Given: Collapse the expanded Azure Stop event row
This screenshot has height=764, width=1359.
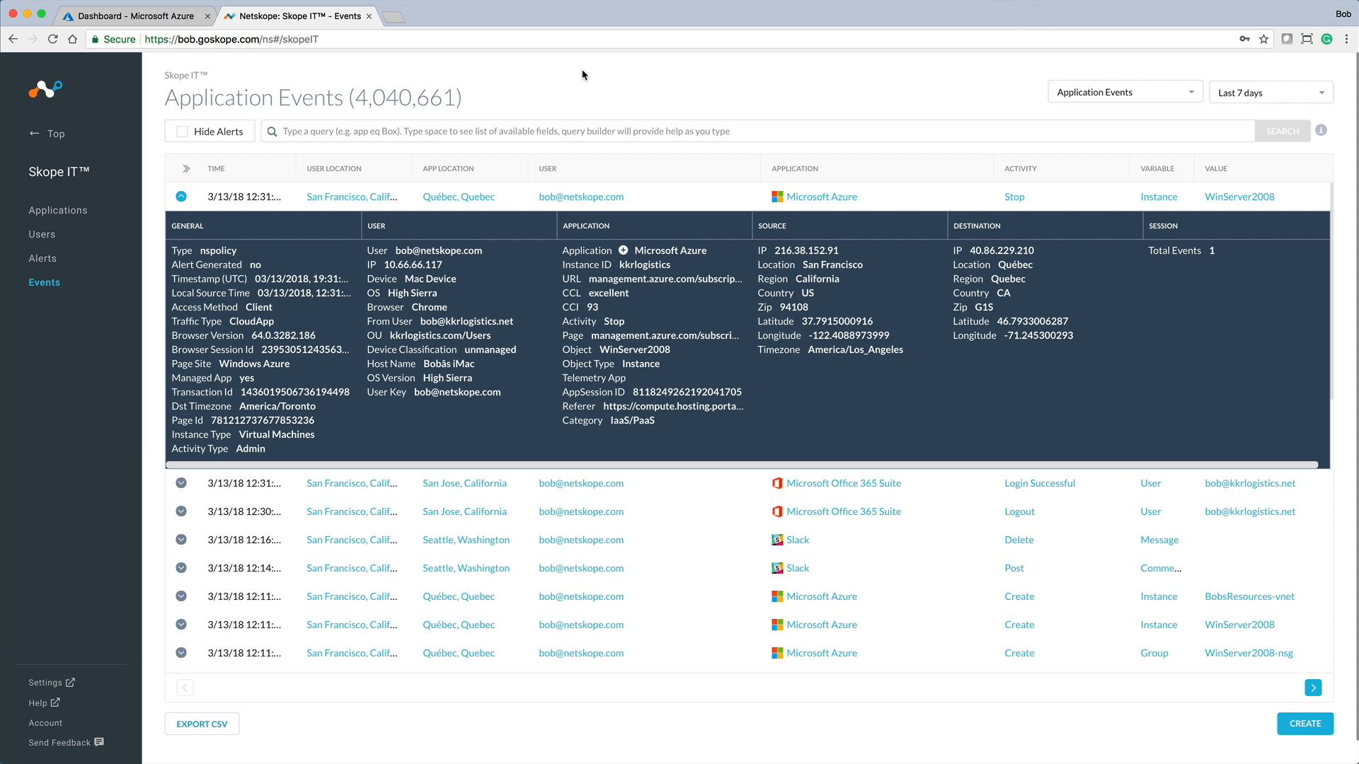Looking at the screenshot, I should (x=181, y=197).
